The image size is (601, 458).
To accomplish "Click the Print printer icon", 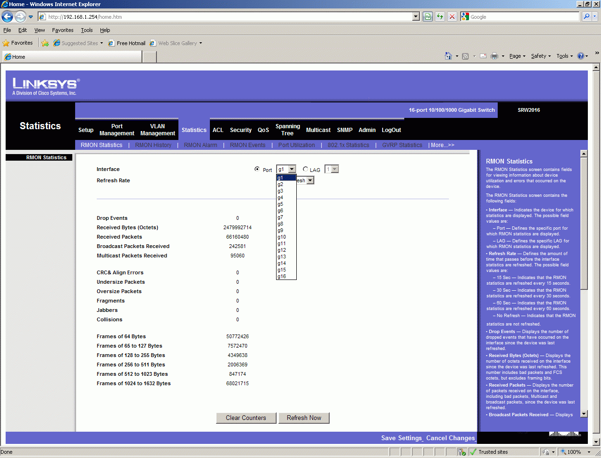I will [x=494, y=56].
